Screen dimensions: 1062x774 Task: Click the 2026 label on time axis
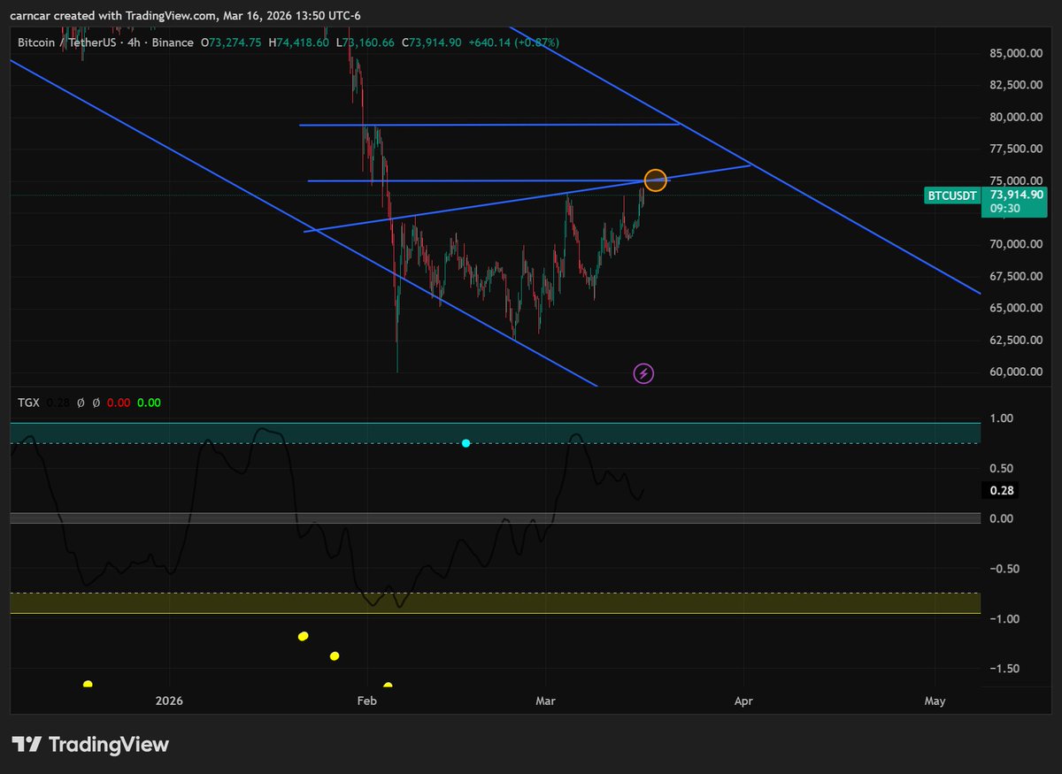168,701
